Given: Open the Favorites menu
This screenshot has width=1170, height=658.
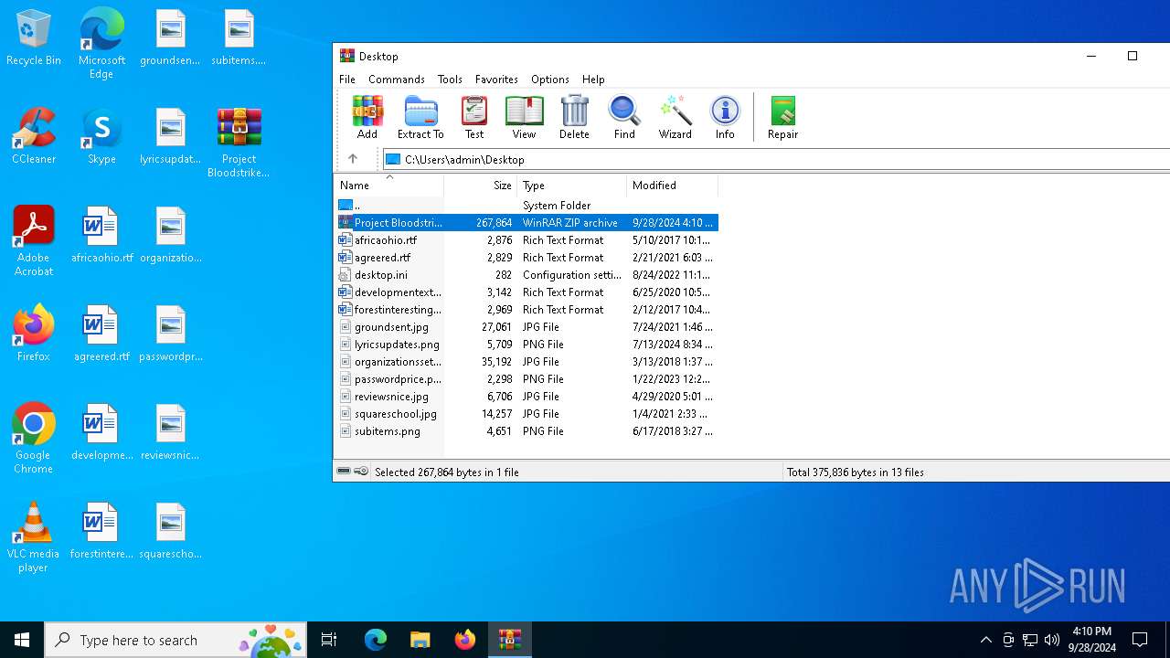Looking at the screenshot, I should [x=496, y=80].
